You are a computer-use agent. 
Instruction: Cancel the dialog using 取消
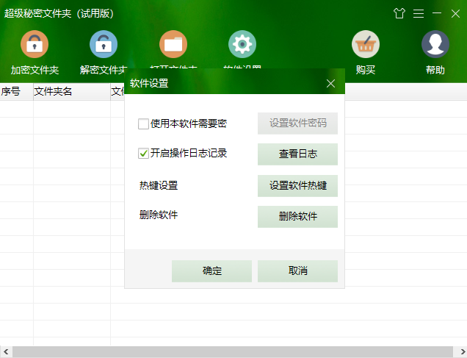pyautogui.click(x=297, y=271)
